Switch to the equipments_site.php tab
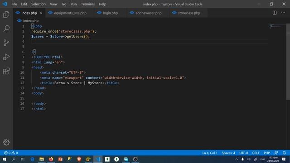Viewport: 290px width, 163px height. (x=70, y=13)
